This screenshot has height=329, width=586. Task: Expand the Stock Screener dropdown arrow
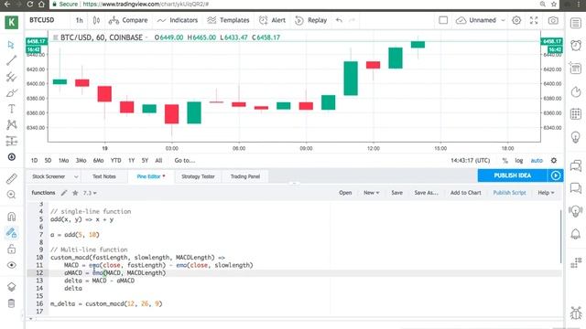[x=76, y=176]
